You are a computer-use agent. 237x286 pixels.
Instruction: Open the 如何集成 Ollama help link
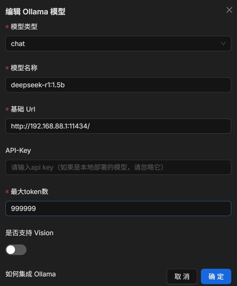coord(31,274)
